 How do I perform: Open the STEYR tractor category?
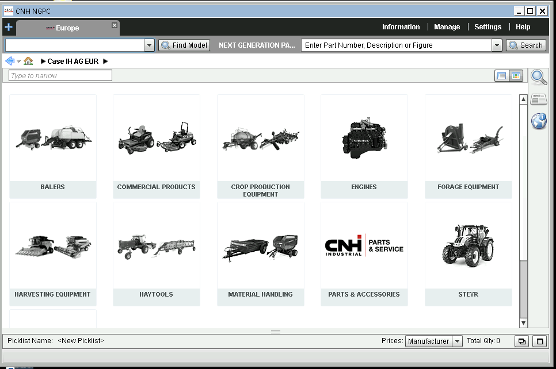[468, 253]
